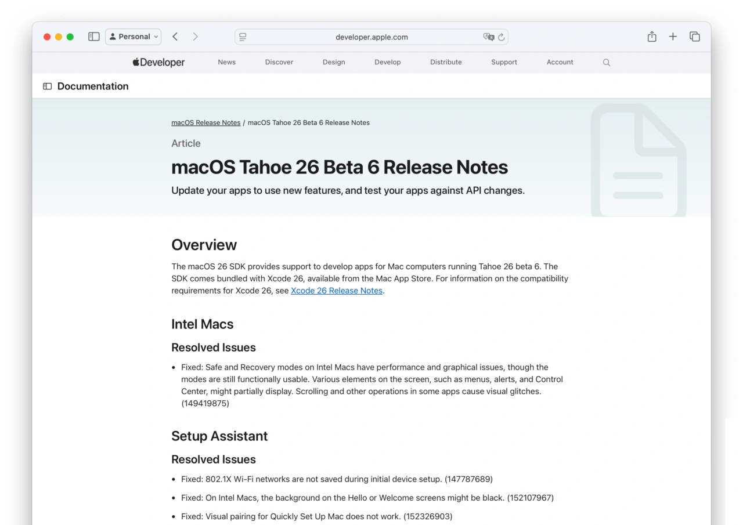This screenshot has height=525, width=743.
Task: Navigate forward with the forward arrow
Action: 196,36
